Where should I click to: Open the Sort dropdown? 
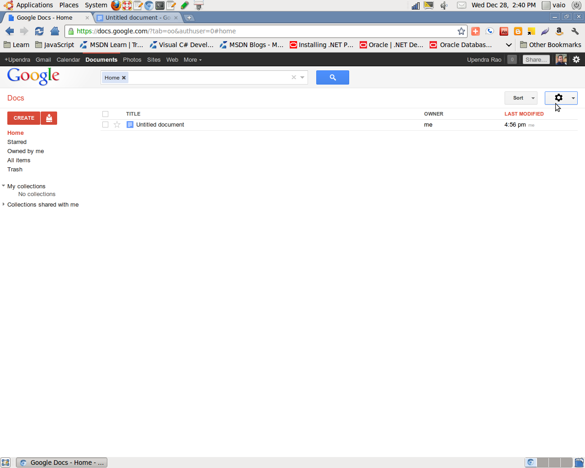click(521, 98)
